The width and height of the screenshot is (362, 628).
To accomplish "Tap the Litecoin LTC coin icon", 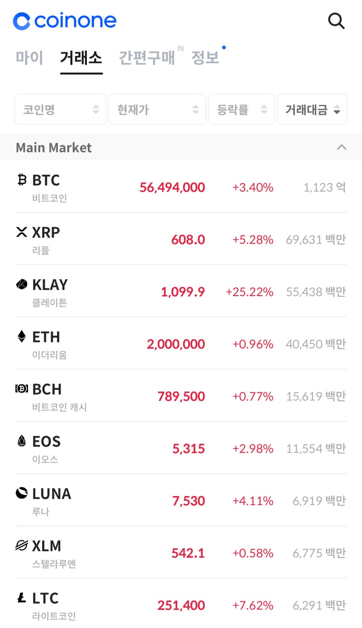I will tap(22, 598).
